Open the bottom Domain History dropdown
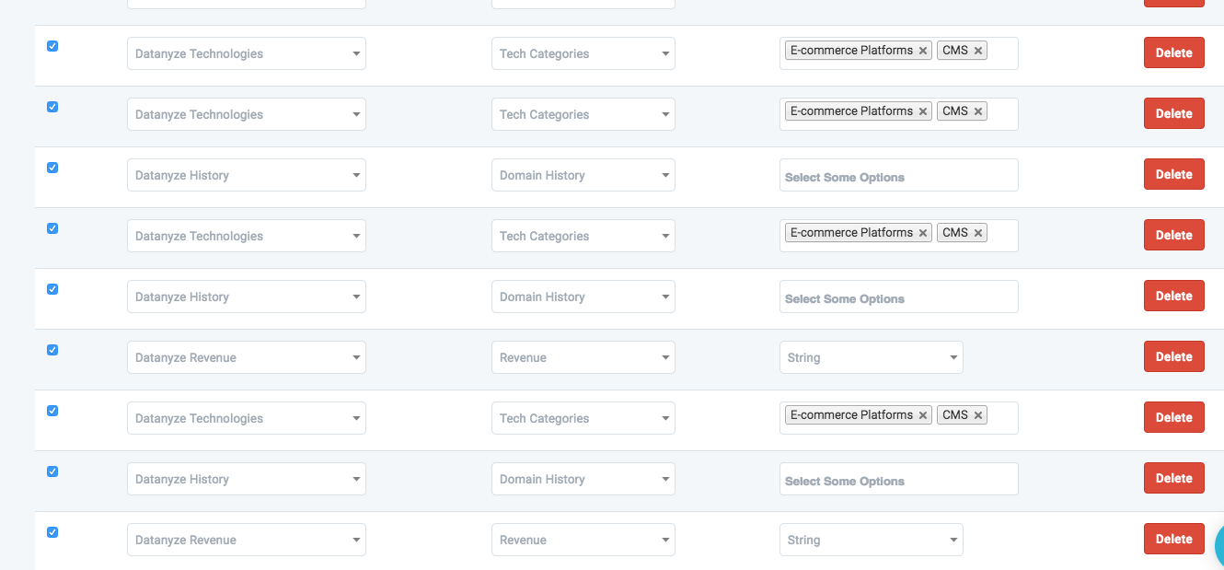Screen dimensions: 1224x570 (x=583, y=479)
